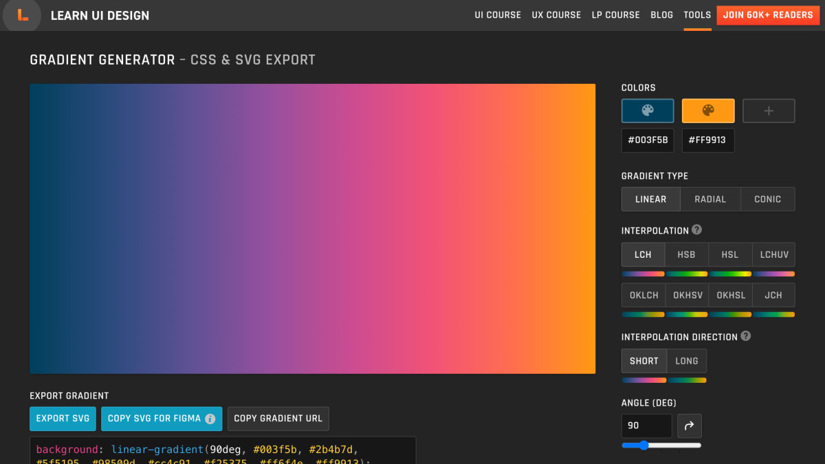Set interpolation direction to LONG

[687, 361]
